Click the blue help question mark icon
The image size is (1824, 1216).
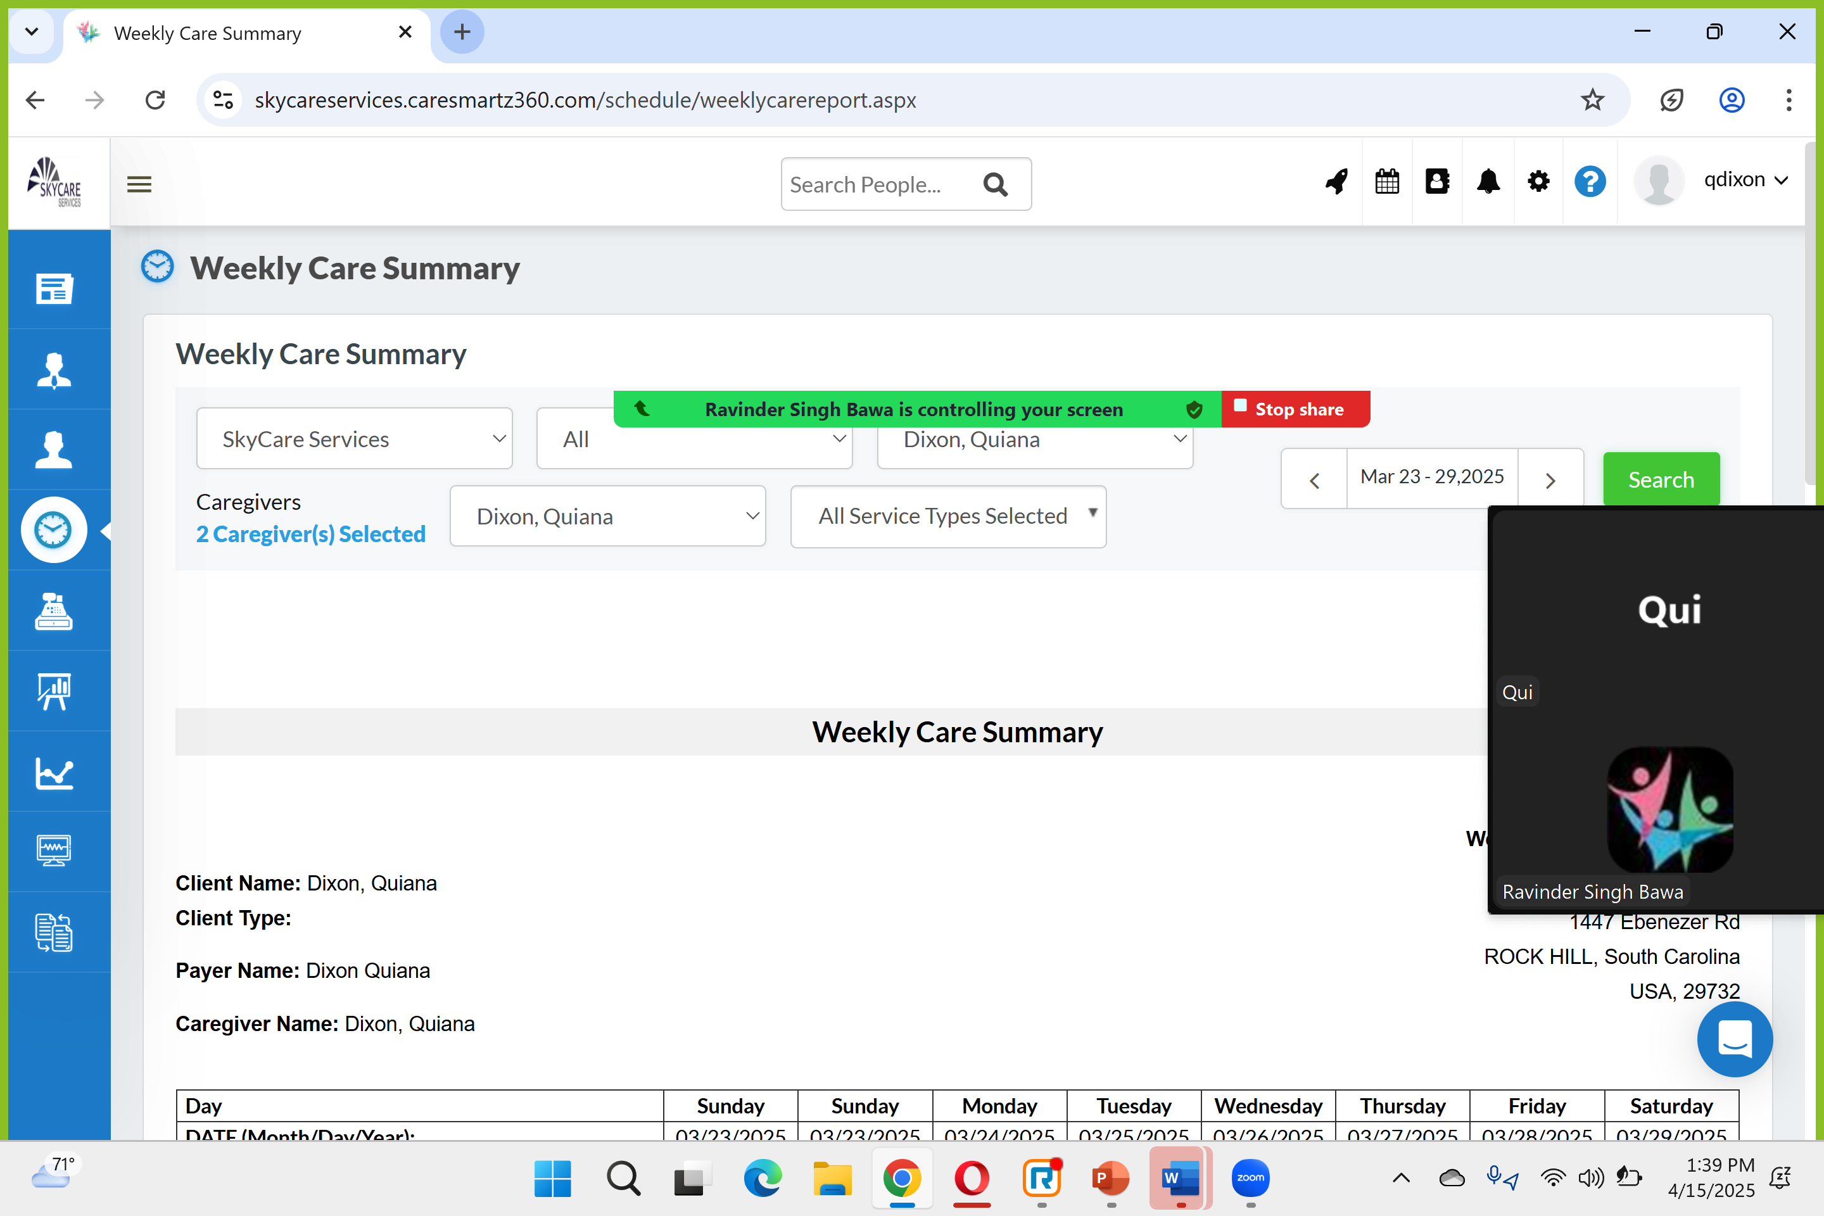1589,182
